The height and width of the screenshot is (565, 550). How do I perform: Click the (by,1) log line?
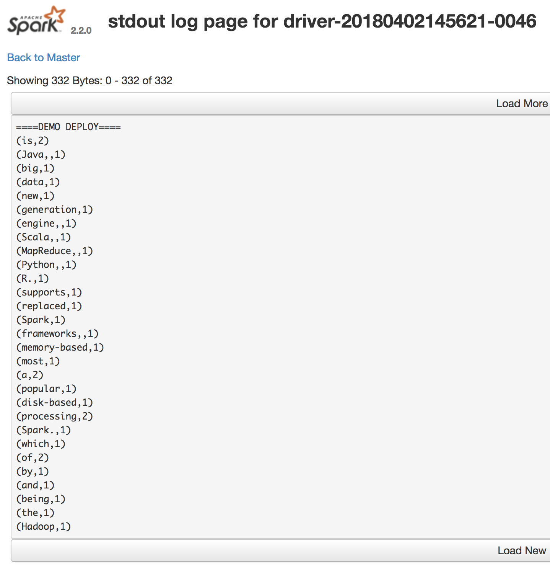(x=33, y=471)
